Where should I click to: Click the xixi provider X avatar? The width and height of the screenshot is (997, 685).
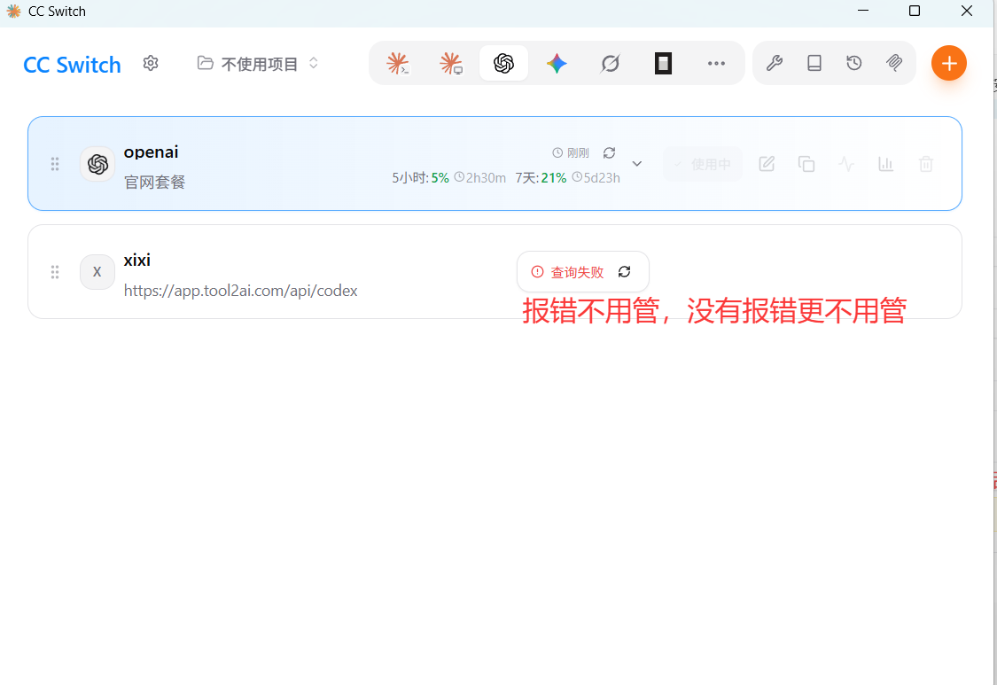click(x=97, y=272)
